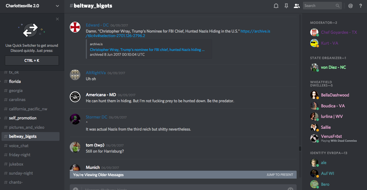
Task: Expand the Charlottesville 2.0 server menu
Action: (57, 6)
